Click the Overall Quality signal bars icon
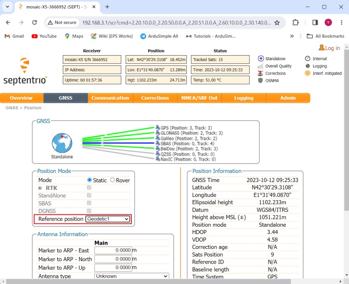This screenshot has height=284, width=349. click(260, 66)
